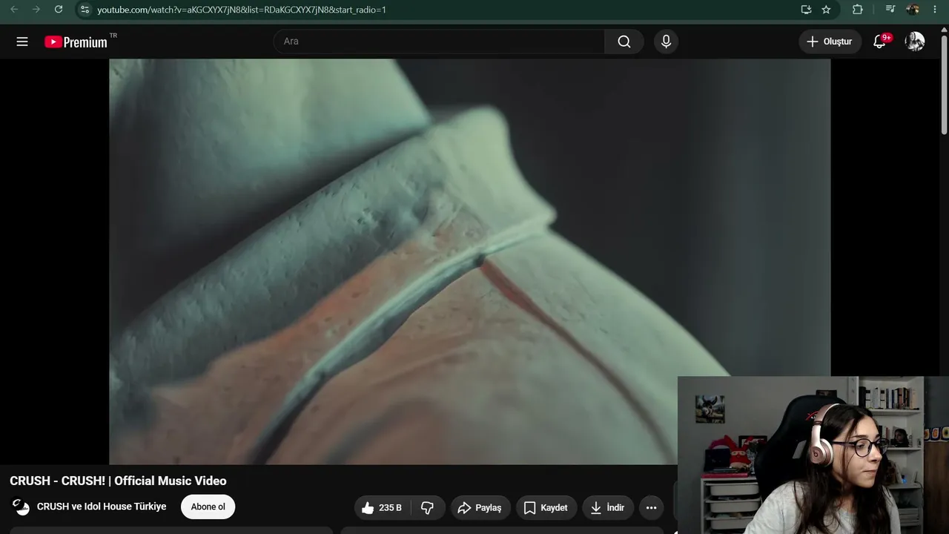Open CRUSH ve Idol House Türkiye channel
Viewport: 949px width, 534px height.
point(102,507)
